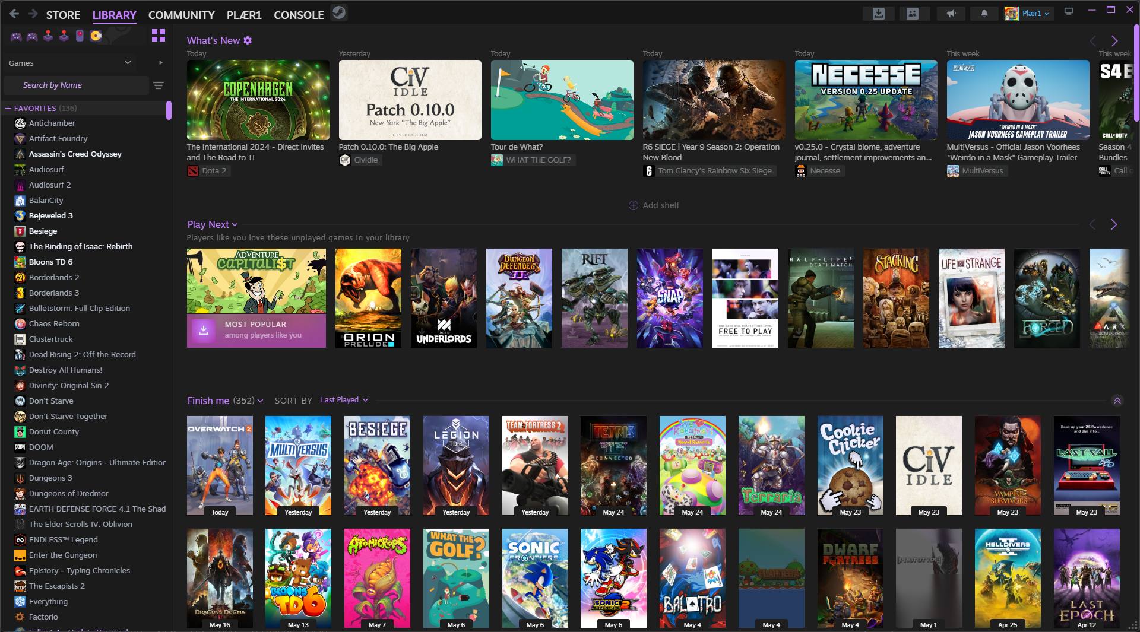Viewport: 1140px width, 632px height.
Task: Select Don't Starve Together in sidebar
Action: pyautogui.click(x=68, y=417)
